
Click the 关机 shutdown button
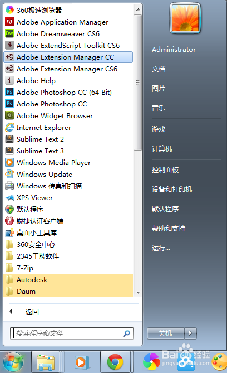(x=166, y=333)
